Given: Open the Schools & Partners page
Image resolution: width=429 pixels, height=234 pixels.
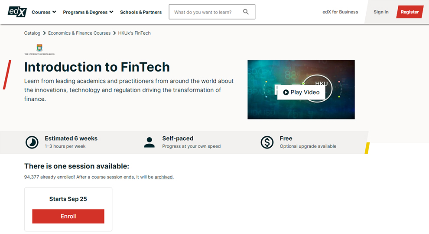Looking at the screenshot, I should click(141, 12).
